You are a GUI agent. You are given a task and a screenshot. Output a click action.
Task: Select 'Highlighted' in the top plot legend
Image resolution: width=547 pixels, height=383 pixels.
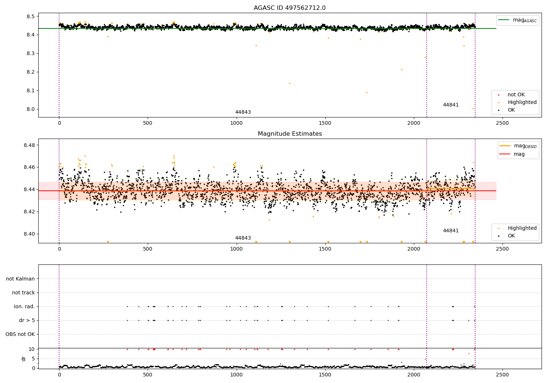[x=522, y=102]
